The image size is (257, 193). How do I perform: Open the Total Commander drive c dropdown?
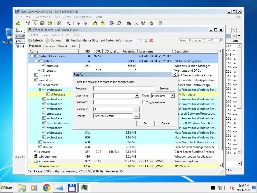click(20, 30)
